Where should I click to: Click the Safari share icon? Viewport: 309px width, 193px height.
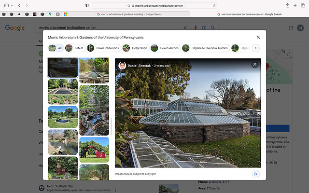[288, 5]
